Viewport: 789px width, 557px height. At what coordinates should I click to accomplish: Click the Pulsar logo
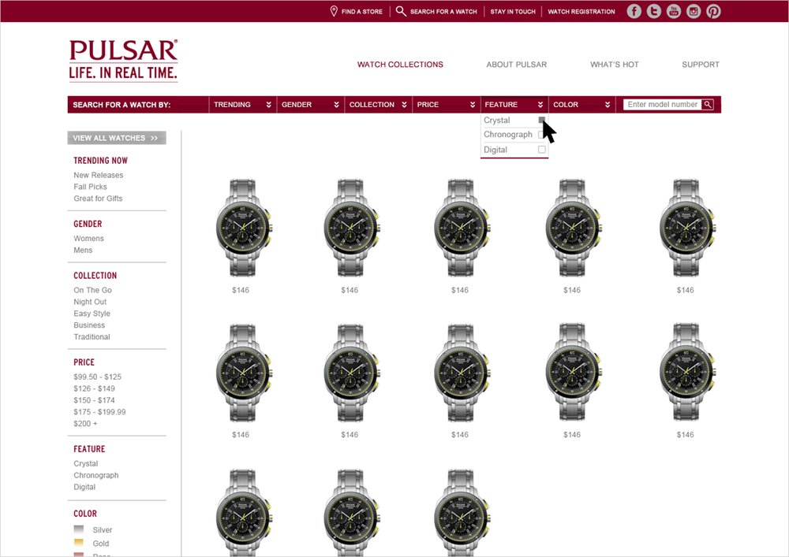coord(123,60)
